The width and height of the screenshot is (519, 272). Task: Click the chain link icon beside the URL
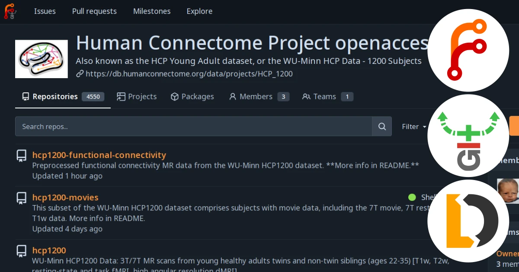pos(80,74)
